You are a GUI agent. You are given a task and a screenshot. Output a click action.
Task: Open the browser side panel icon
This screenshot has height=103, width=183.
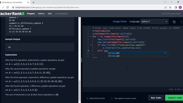coord(176,7)
